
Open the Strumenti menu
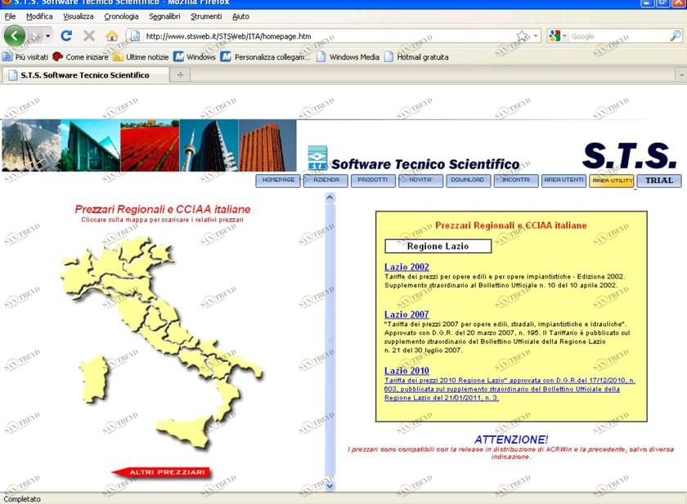[x=206, y=16]
